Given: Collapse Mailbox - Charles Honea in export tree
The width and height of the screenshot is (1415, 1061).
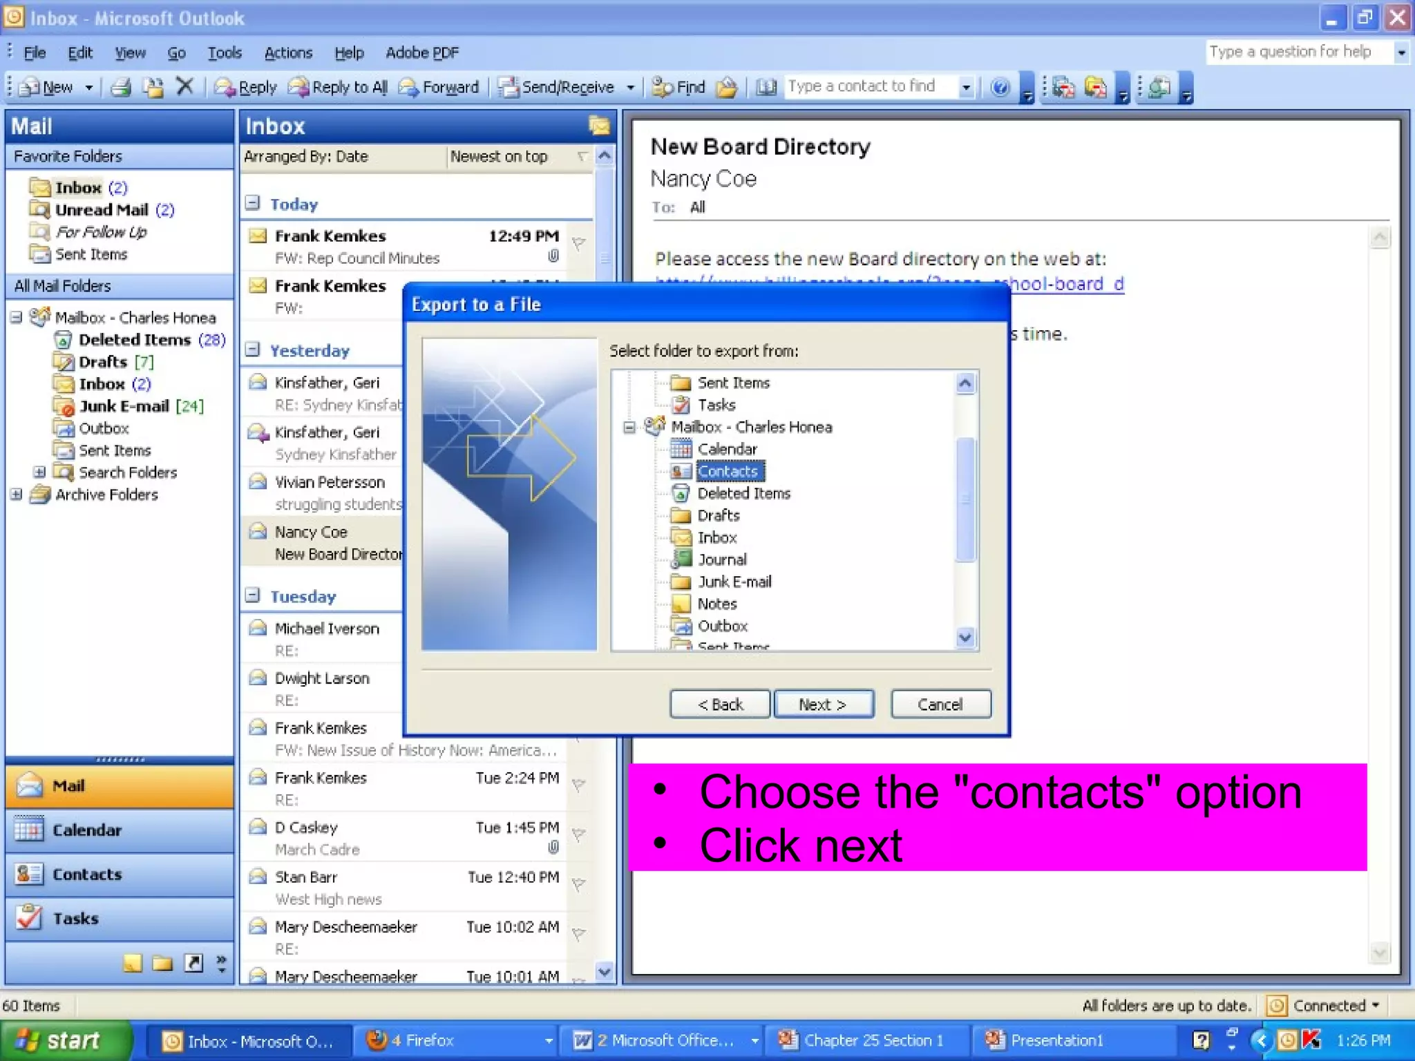Looking at the screenshot, I should [629, 428].
